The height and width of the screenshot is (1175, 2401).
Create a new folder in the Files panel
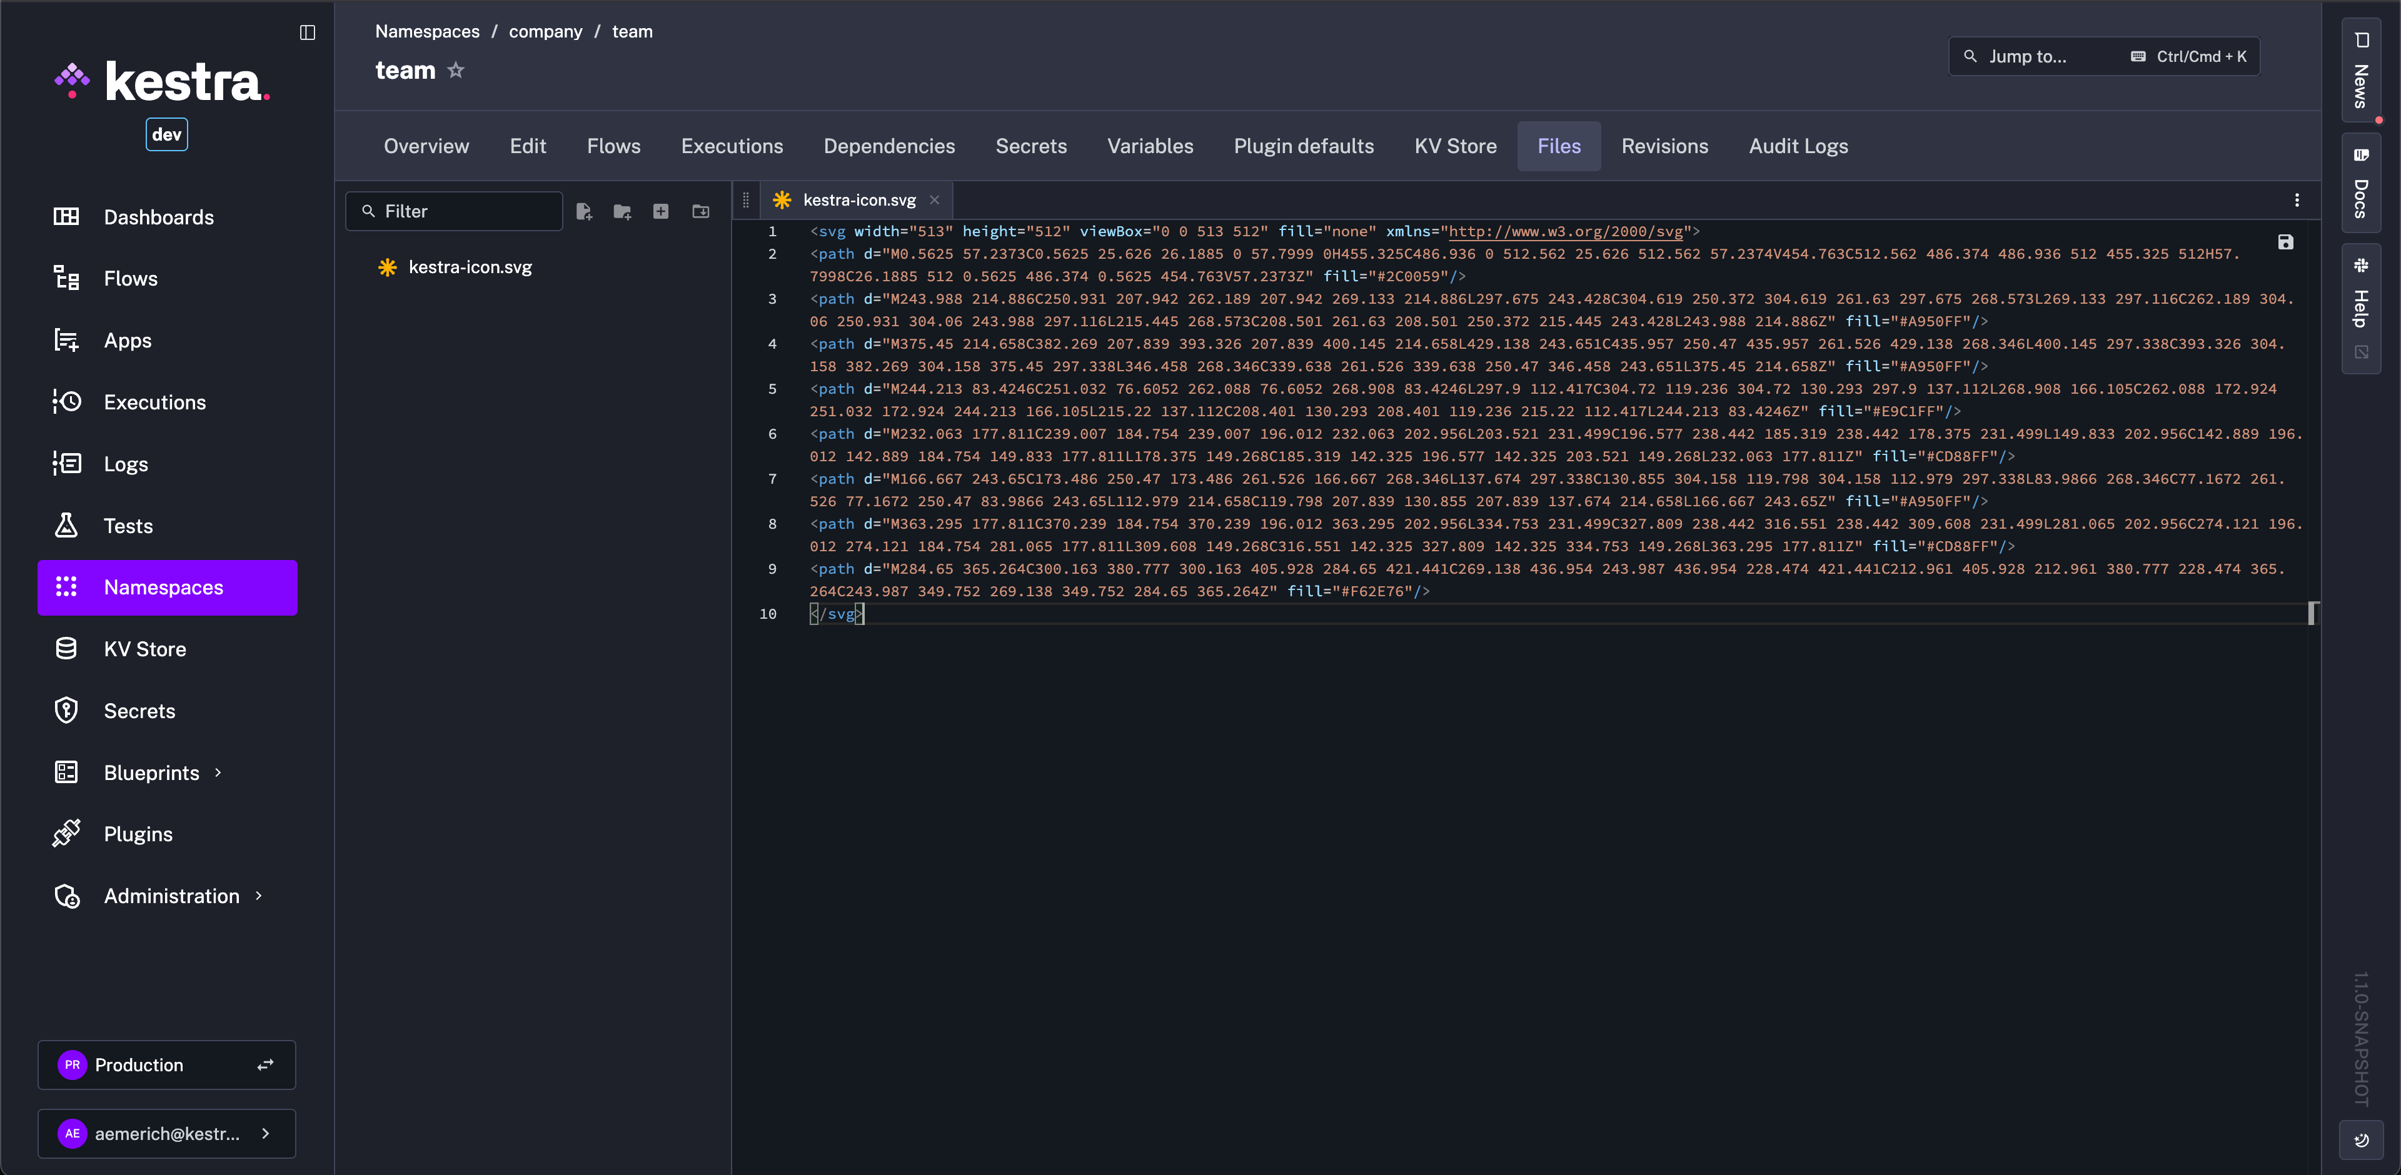[623, 211]
